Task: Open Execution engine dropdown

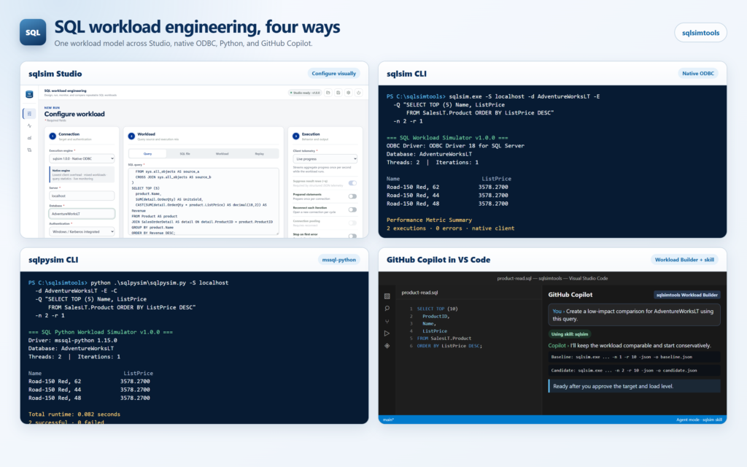Action: click(82, 158)
